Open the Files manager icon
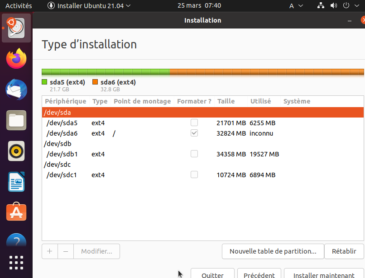 point(16,120)
